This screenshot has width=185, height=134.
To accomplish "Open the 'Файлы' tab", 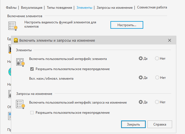I will pos(11,8).
